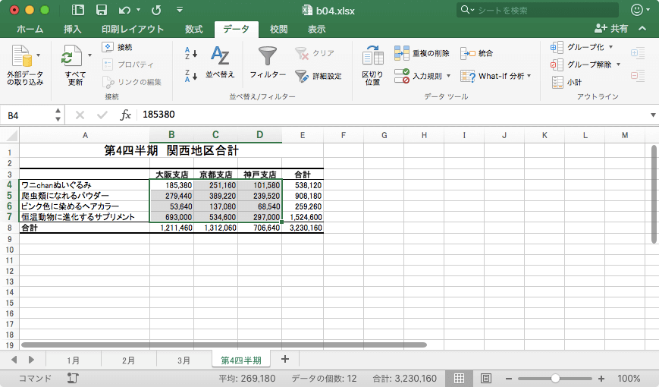
Task: Open the workbook layout icon next to Save
Action: (78, 10)
